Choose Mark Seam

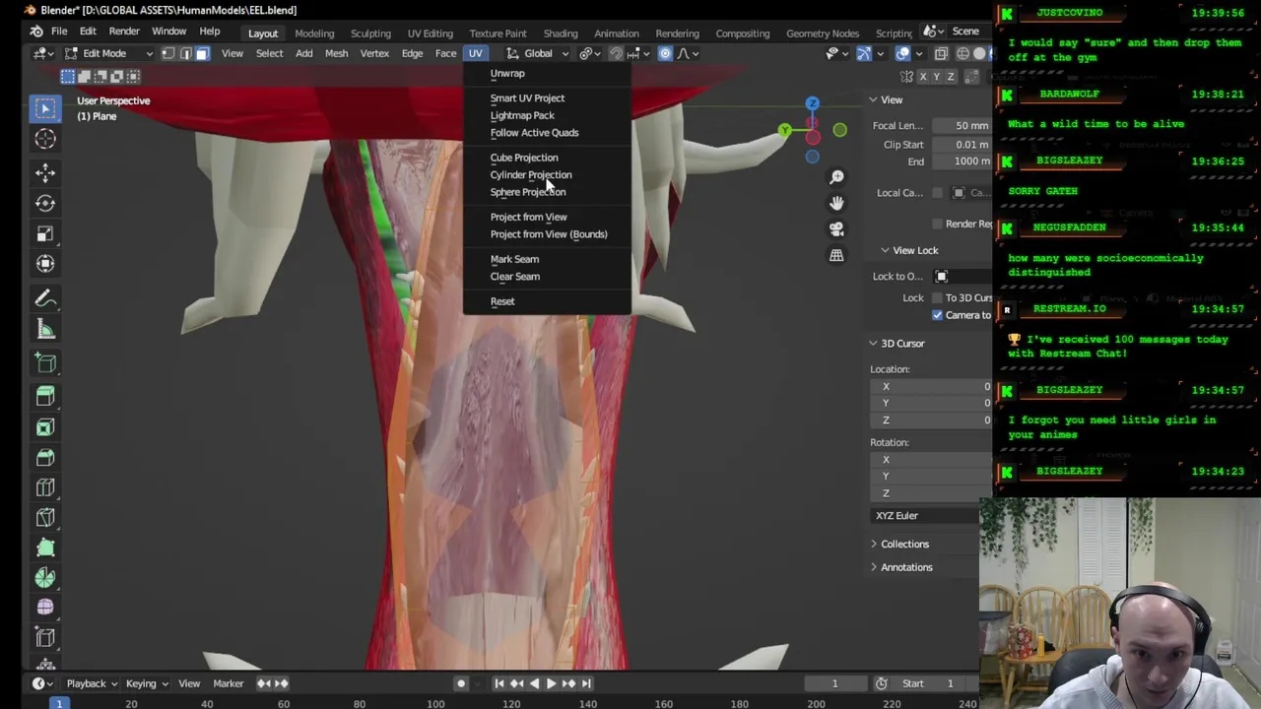514,259
